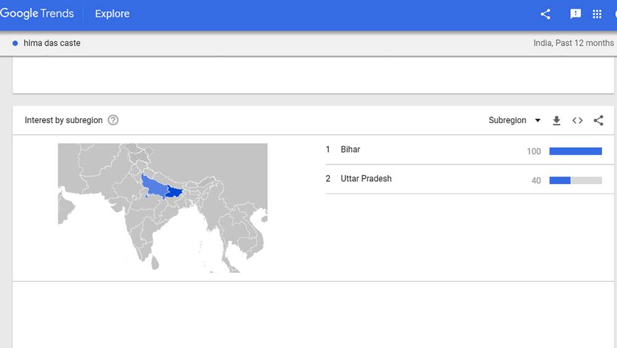The height and width of the screenshot is (348, 617).
Task: Open the Explore section
Action: click(112, 14)
